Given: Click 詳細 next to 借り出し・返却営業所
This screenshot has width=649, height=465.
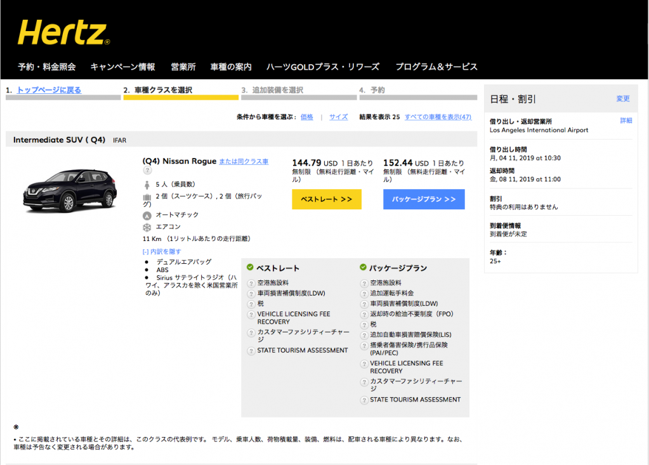Looking at the screenshot, I should coord(626,121).
